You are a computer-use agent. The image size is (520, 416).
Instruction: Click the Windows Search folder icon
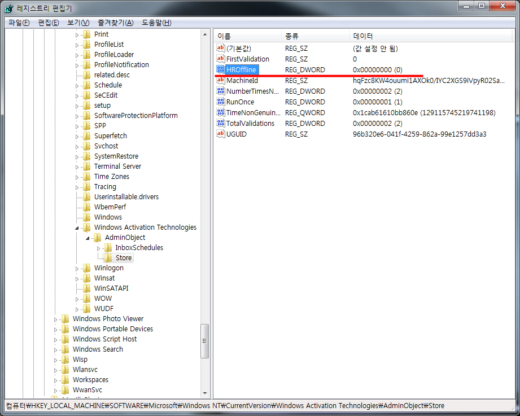(65, 349)
